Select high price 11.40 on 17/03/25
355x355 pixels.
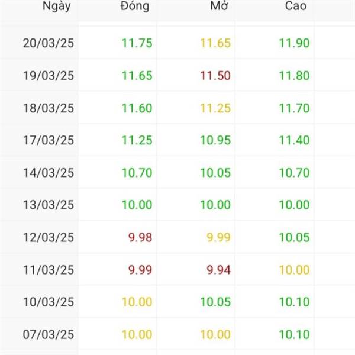(x=294, y=140)
